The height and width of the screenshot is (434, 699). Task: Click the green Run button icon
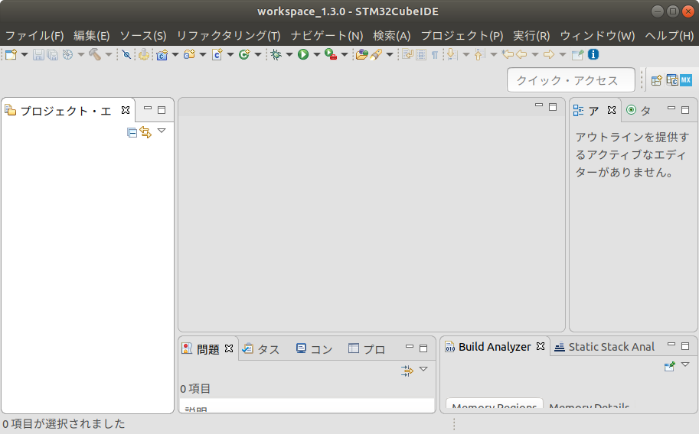click(x=303, y=55)
